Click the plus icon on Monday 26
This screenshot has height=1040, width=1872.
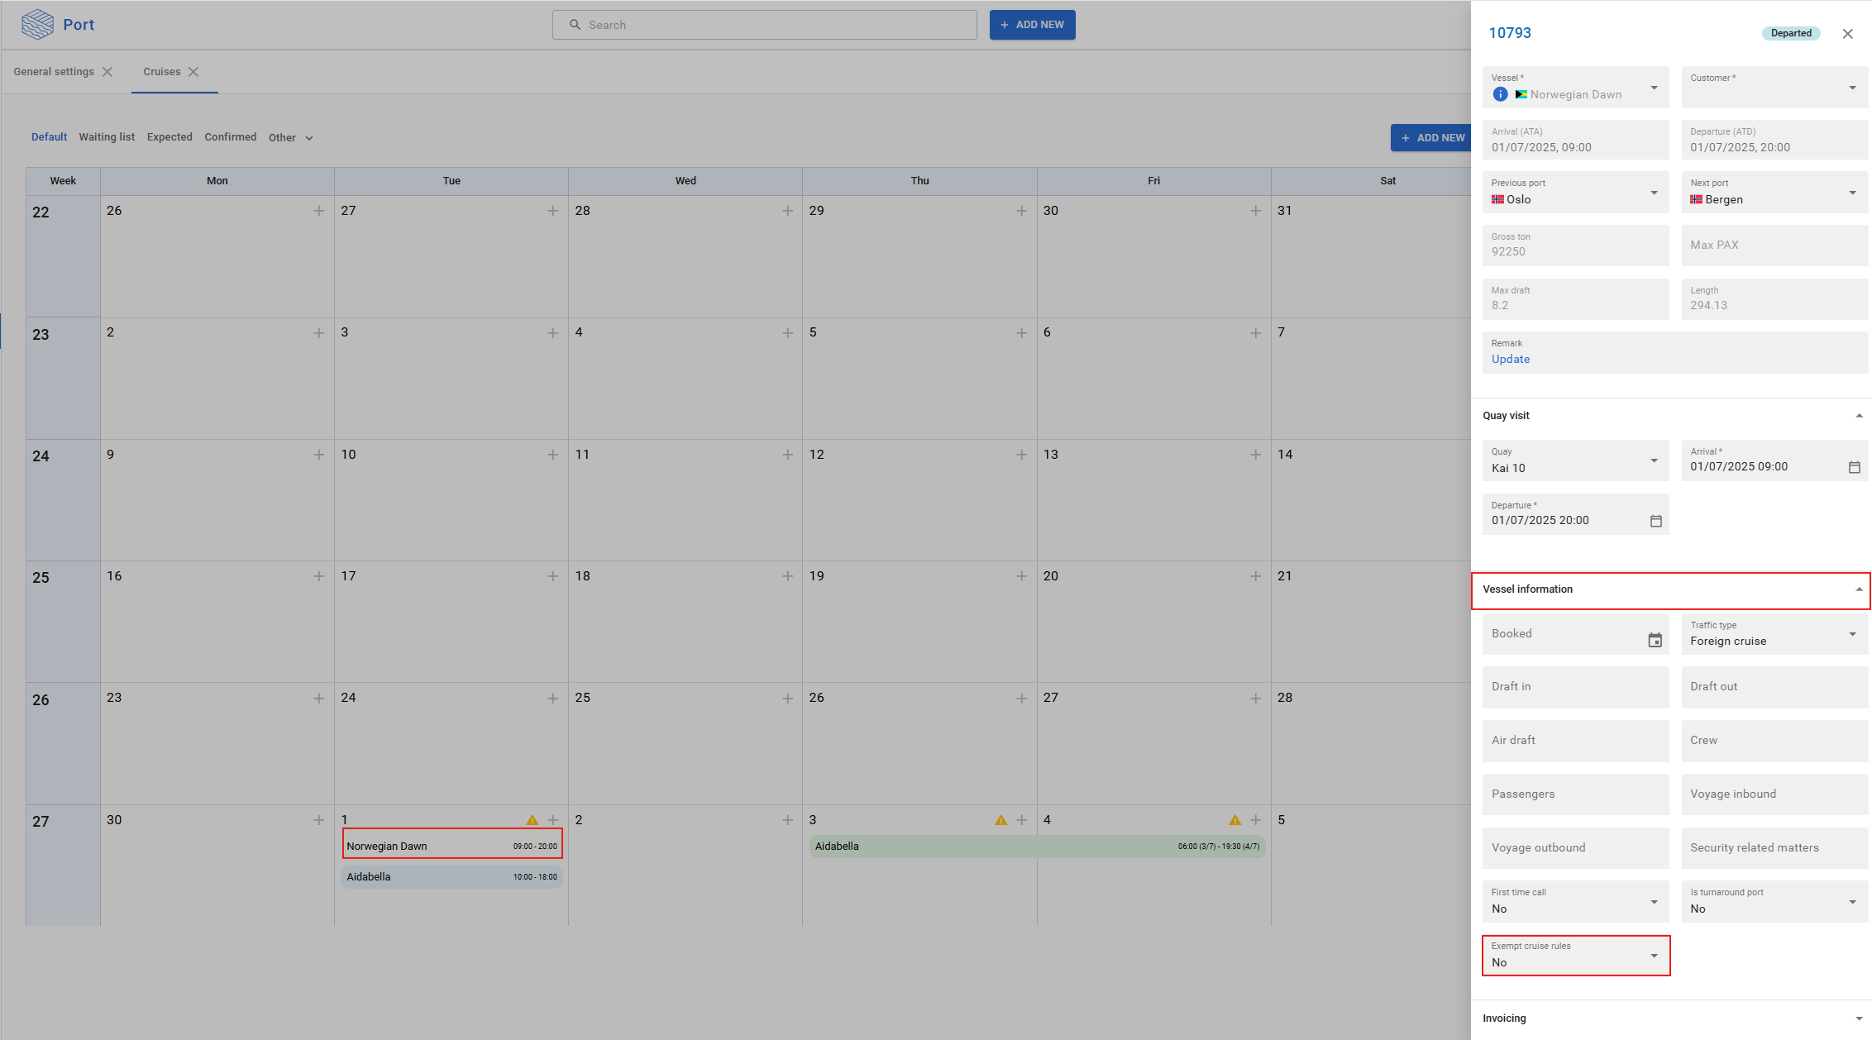point(318,211)
